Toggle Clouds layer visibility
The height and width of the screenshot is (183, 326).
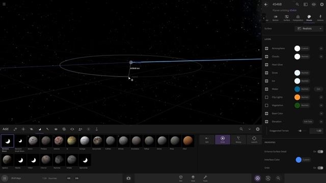pyautogui.click(x=266, y=56)
